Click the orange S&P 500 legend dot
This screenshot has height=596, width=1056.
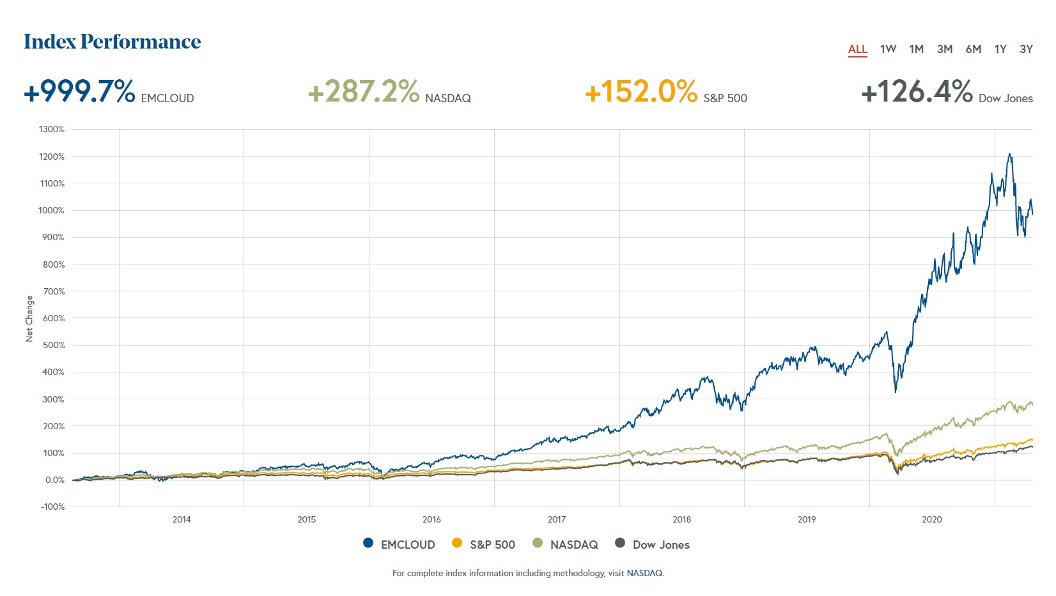pyautogui.click(x=456, y=544)
